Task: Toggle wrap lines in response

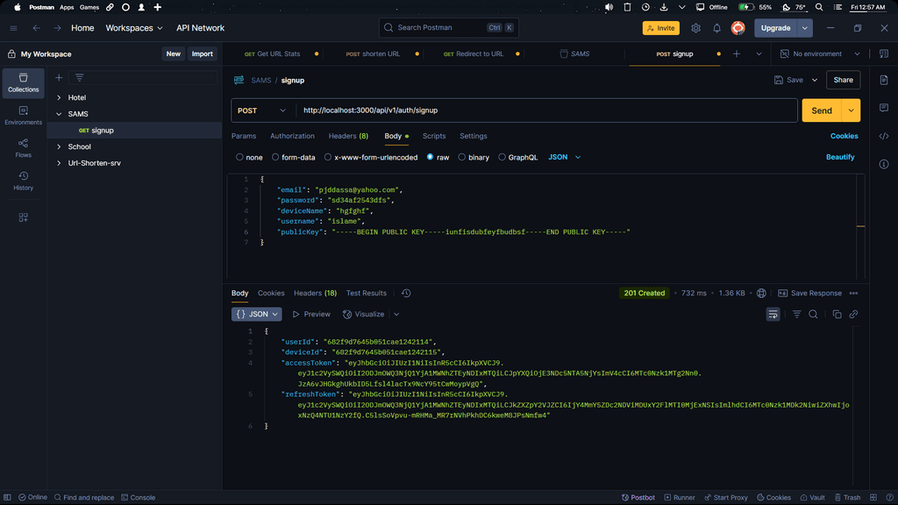Action: (773, 315)
